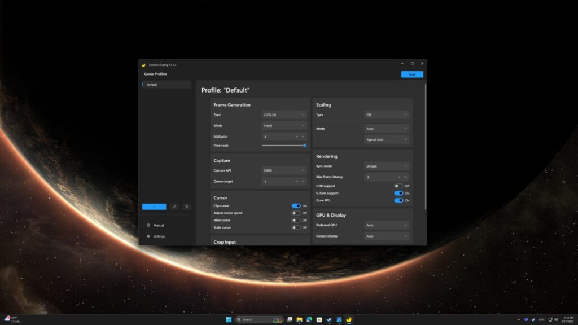Open the Scaling Mode dropdown set to Auto
Image resolution: width=578 pixels, height=325 pixels.
[386, 129]
